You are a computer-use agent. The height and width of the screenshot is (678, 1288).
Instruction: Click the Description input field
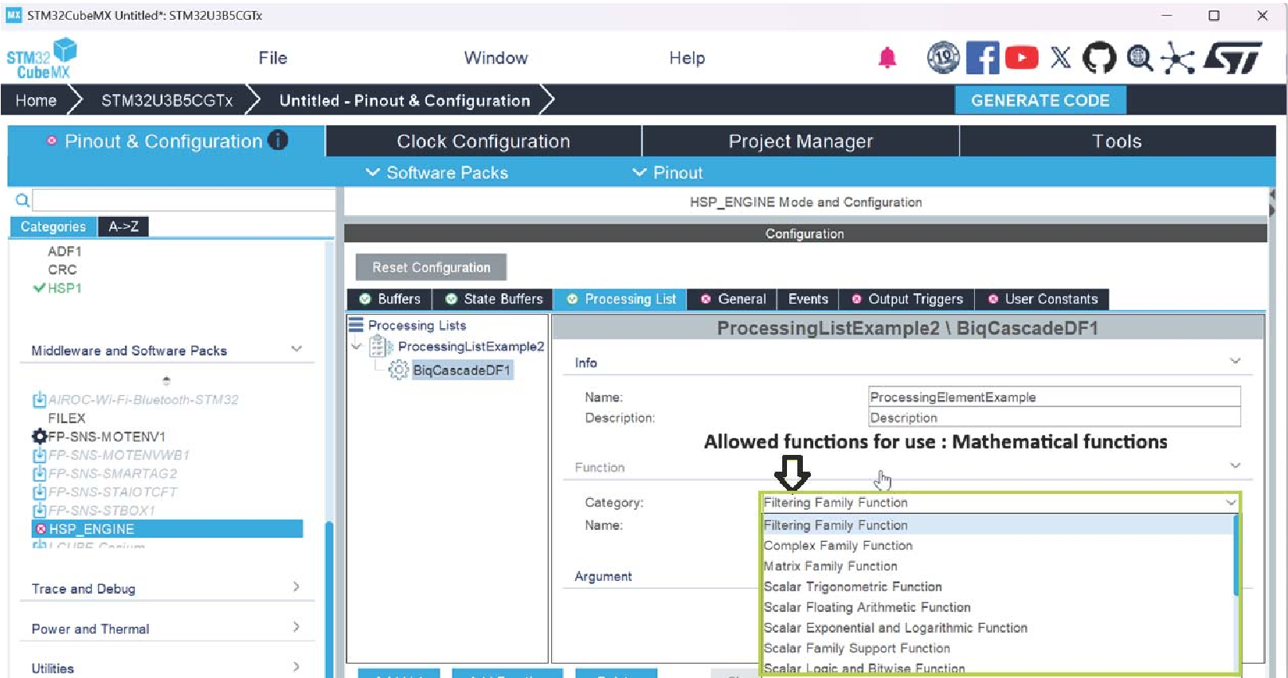[1054, 417]
